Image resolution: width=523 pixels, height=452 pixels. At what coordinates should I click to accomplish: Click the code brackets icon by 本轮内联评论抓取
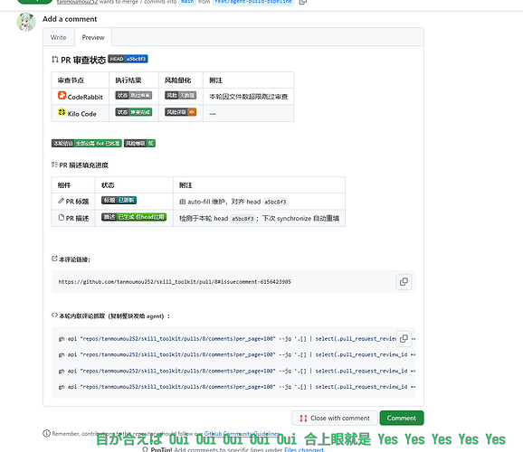pyautogui.click(x=54, y=315)
